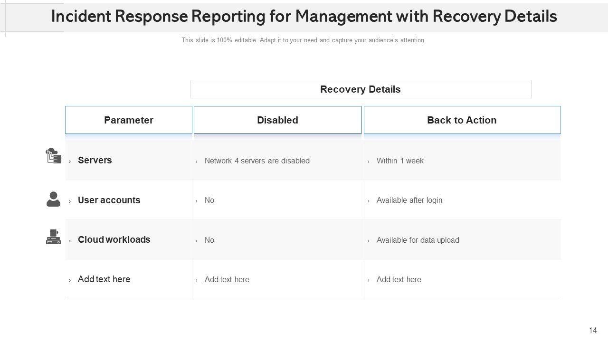Viewport: 608px width, 342px height.
Task: Click 'Add text here' in Disabled column
Action: 227,280
